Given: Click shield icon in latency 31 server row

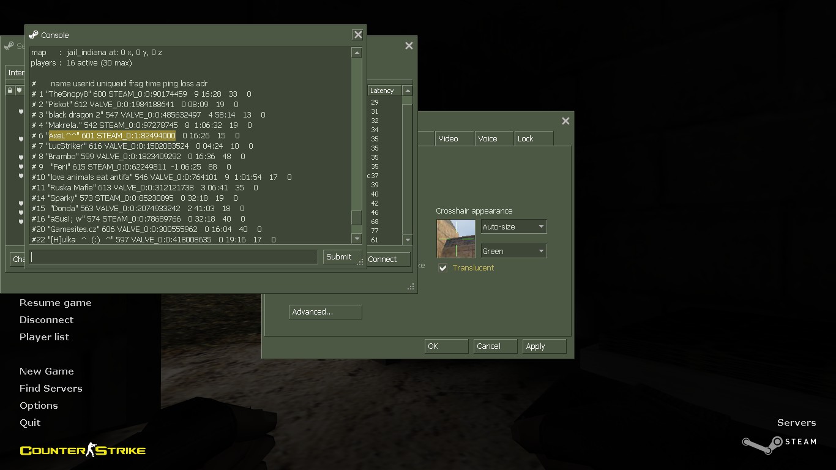Looking at the screenshot, I should point(21,111).
